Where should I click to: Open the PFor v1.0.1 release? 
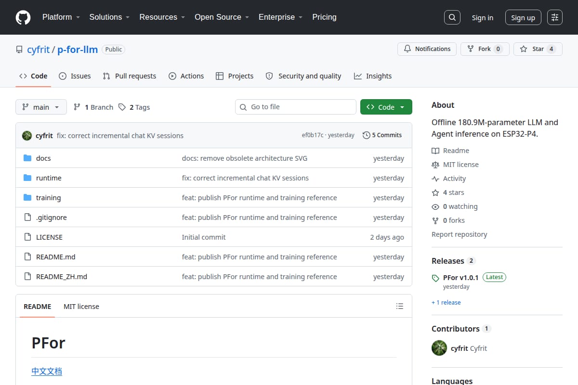[x=460, y=278]
